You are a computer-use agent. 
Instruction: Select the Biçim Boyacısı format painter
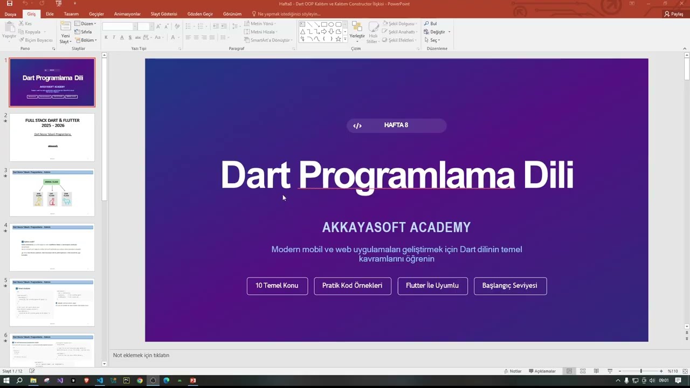(x=36, y=40)
